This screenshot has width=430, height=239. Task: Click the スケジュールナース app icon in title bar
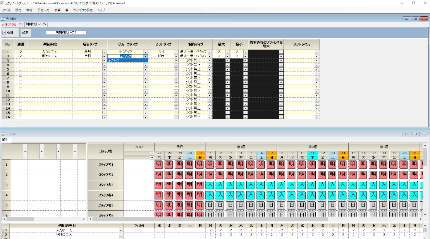tap(2, 3)
